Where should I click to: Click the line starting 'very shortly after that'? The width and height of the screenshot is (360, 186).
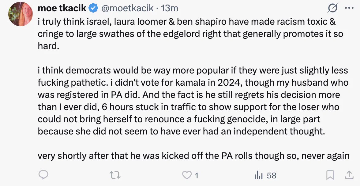click(x=193, y=156)
